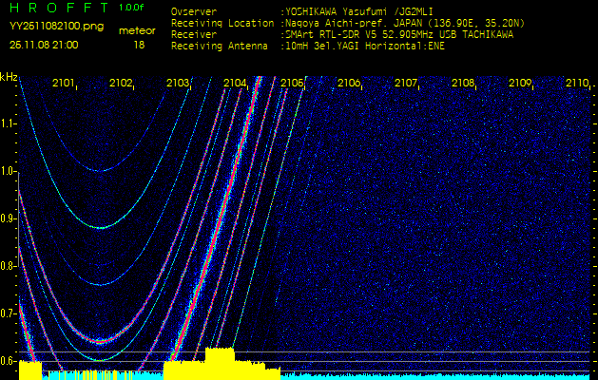Click the 26.11.08 21:00 timestamp
598x380 pixels.
coord(44,45)
